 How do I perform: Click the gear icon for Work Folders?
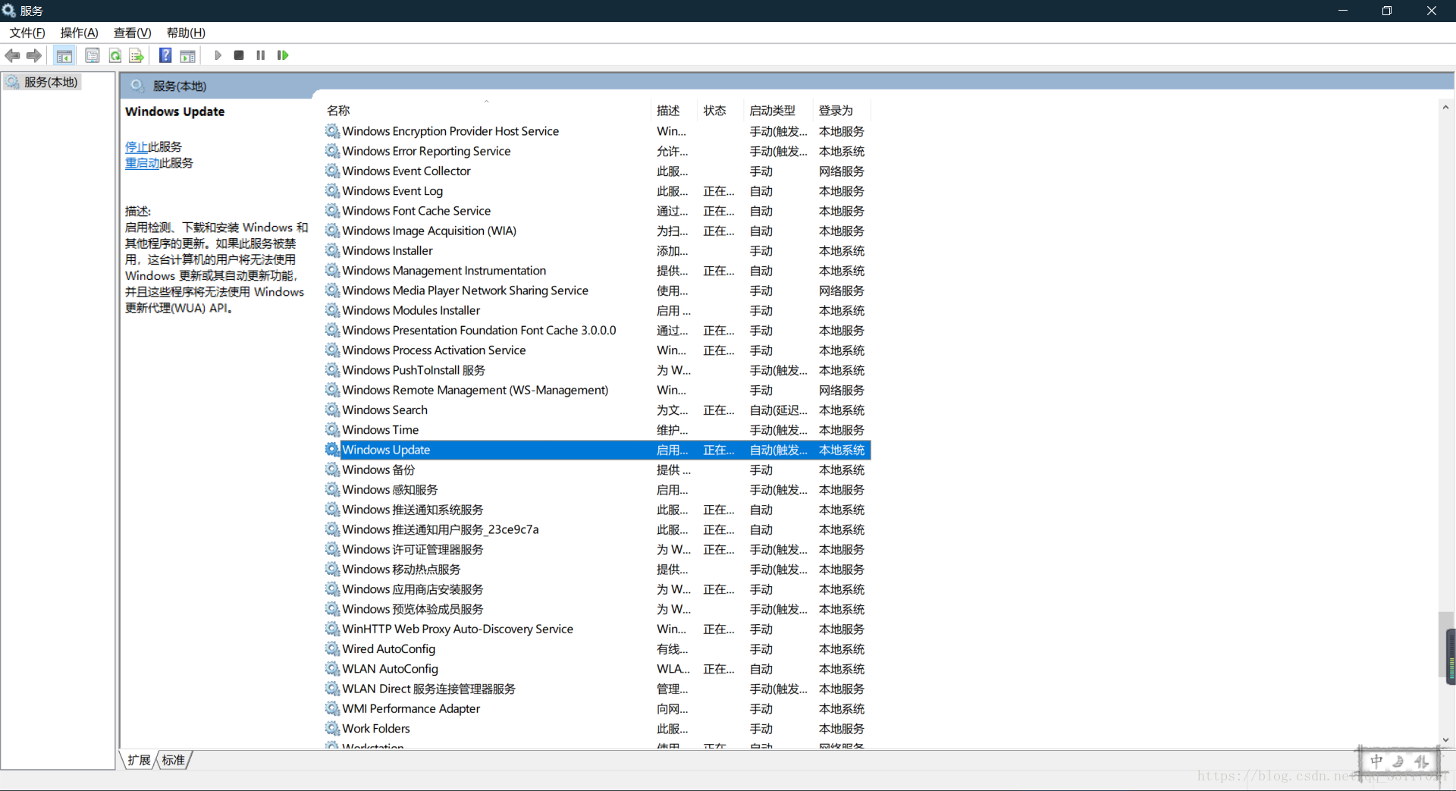coord(332,729)
